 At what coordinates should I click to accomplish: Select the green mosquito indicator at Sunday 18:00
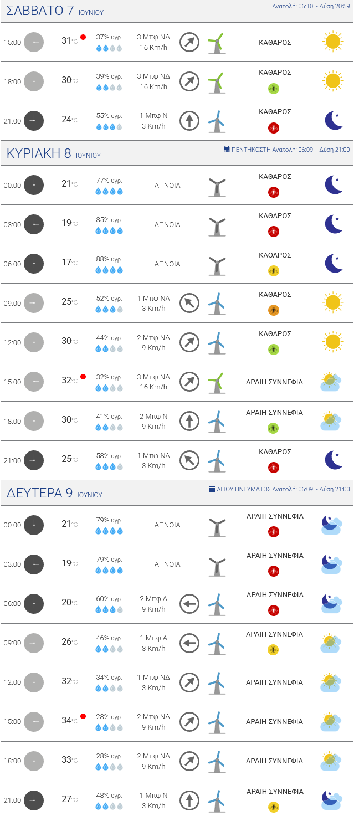273,428
